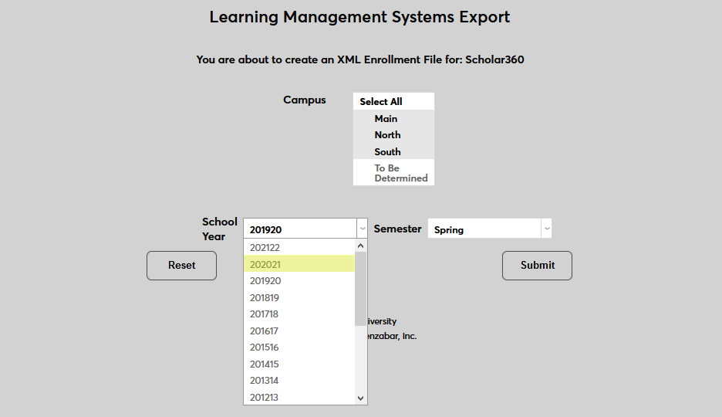The image size is (722, 417).
Task: Click year list scroll down arrow
Action: (x=360, y=398)
